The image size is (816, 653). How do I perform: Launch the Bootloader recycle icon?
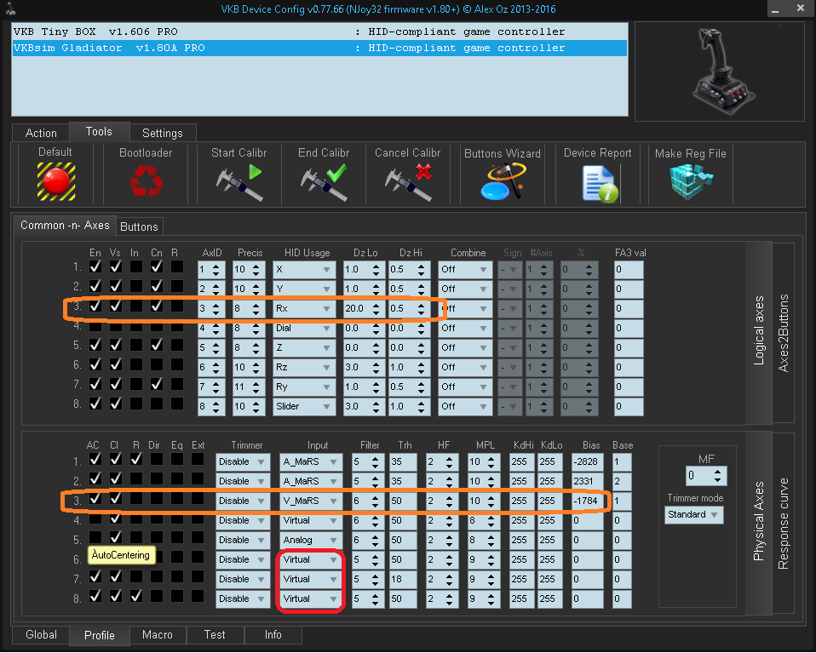click(x=147, y=181)
